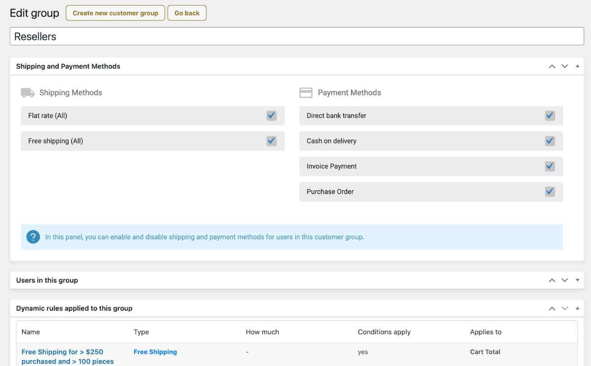Click the shipping truck icon
This screenshot has width=591, height=366.
tap(28, 93)
